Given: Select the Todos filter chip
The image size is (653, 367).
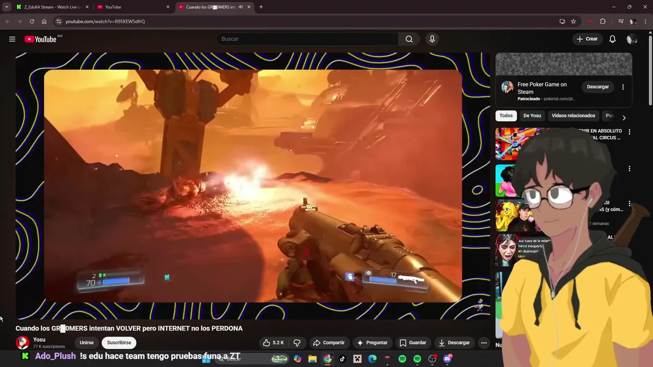Looking at the screenshot, I should click(x=506, y=116).
